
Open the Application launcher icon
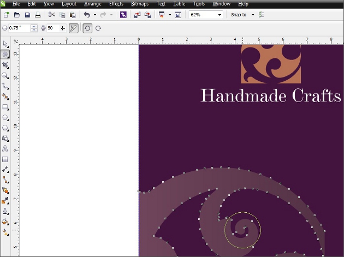[x=162, y=15]
